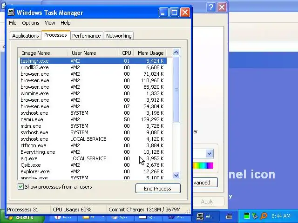
Task: Select the Qsib.exe process
Action: 93,165
